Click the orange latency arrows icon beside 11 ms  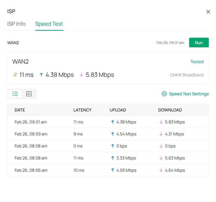[15, 75]
